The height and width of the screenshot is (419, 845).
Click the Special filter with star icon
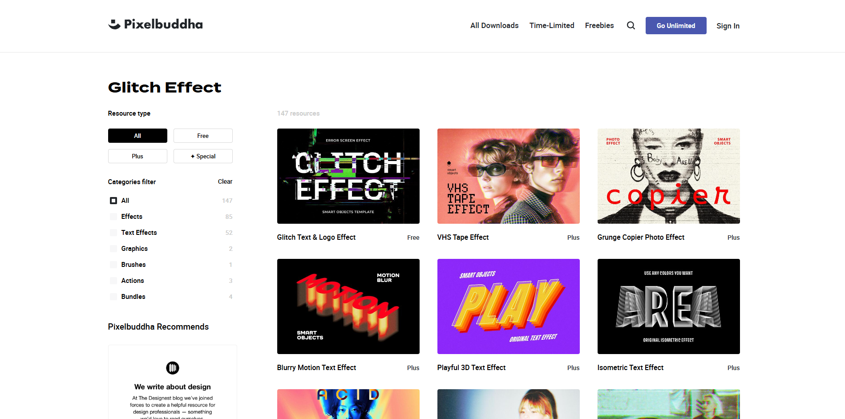203,156
